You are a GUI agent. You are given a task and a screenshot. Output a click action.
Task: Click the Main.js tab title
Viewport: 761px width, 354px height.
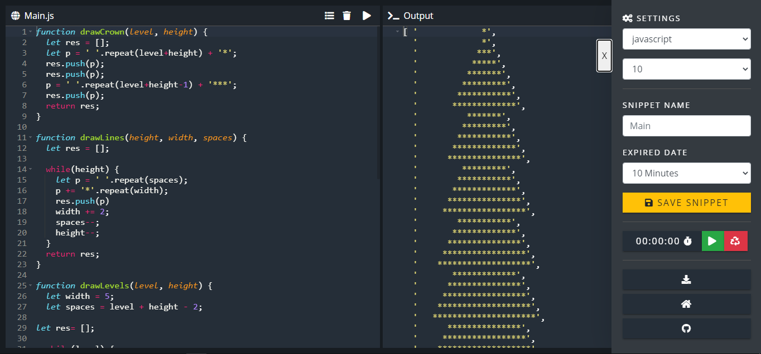[x=39, y=16]
